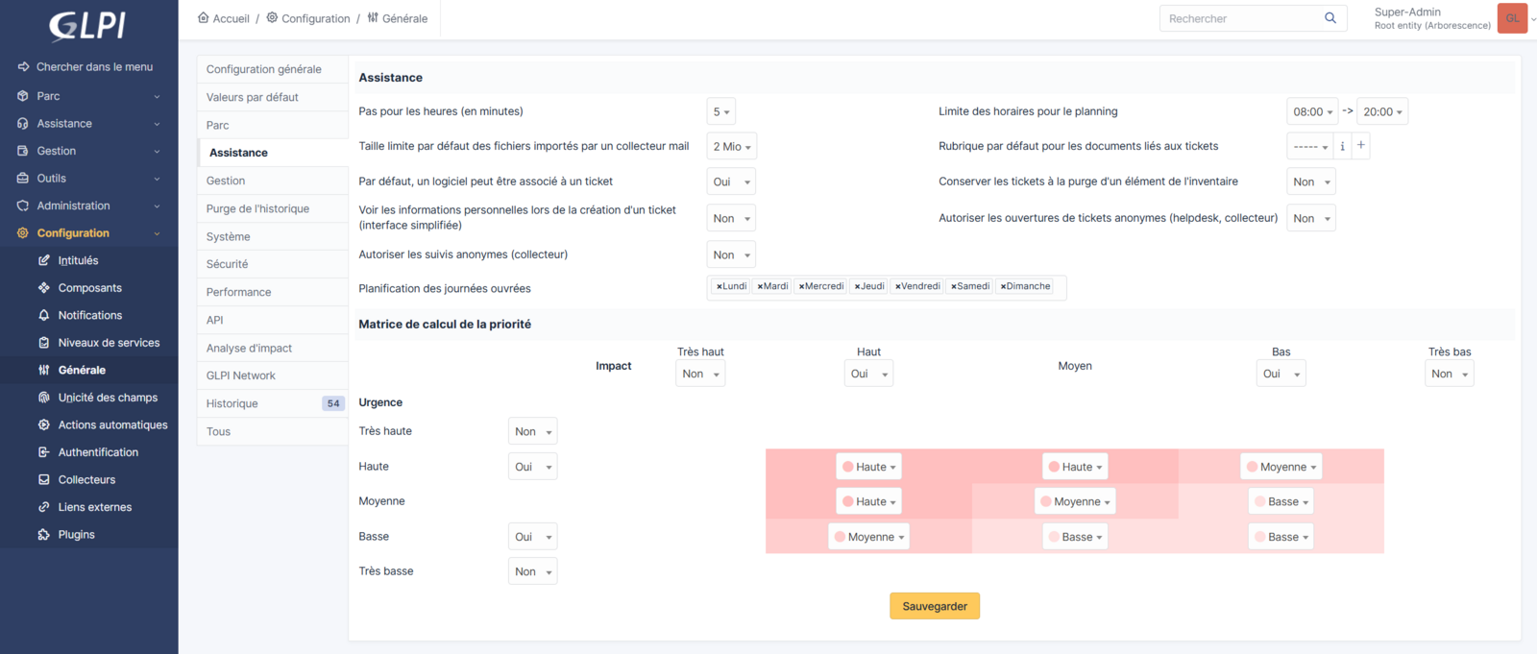Image resolution: width=1537 pixels, height=654 pixels.
Task: Click the info icon beside document category
Action: (x=1343, y=146)
